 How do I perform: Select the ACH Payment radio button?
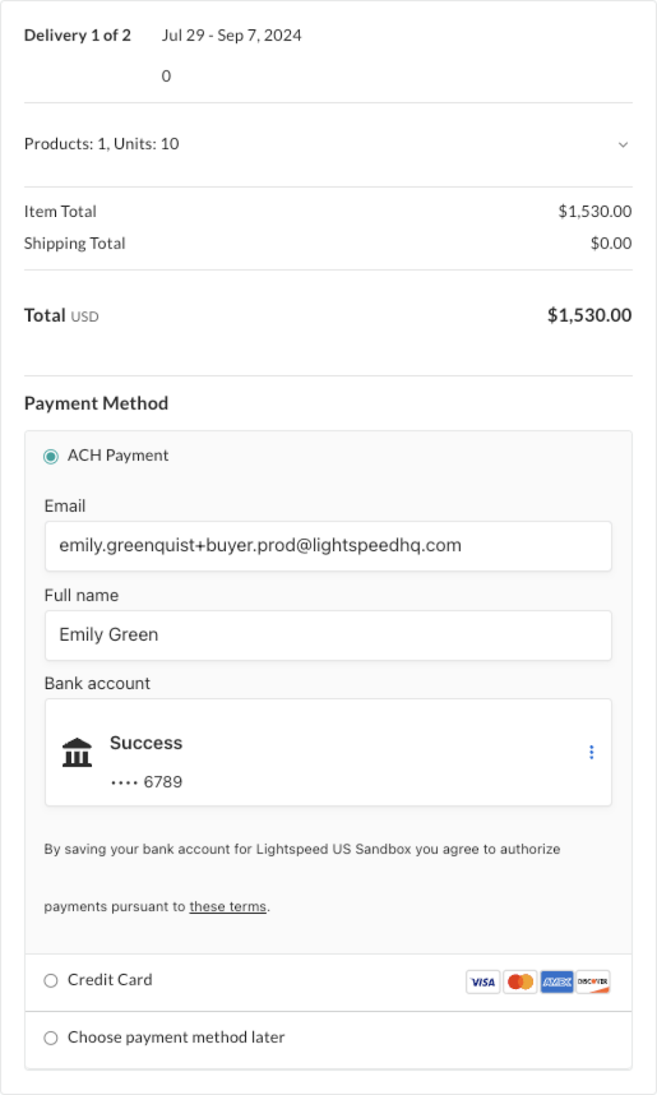click(x=51, y=456)
